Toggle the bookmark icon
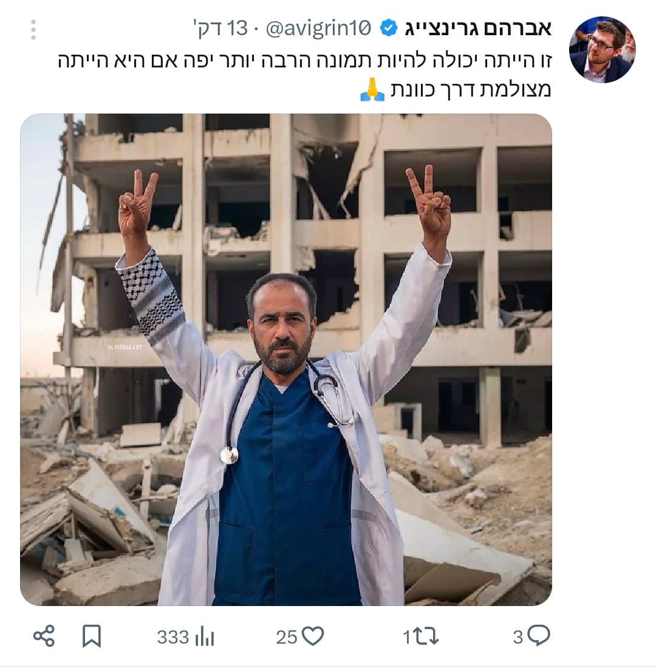The height and width of the screenshot is (671, 656). tap(92, 636)
